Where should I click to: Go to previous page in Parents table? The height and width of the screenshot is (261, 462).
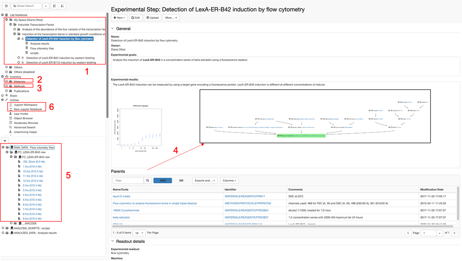(x=408, y=233)
